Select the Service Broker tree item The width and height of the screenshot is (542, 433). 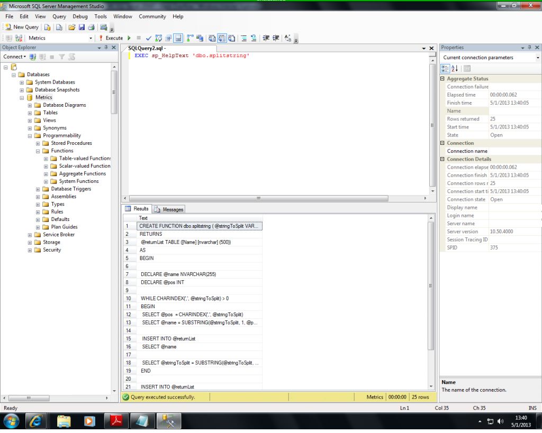tap(59, 234)
